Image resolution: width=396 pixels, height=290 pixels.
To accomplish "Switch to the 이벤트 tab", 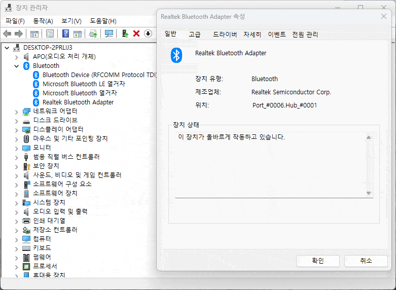I will (277, 34).
